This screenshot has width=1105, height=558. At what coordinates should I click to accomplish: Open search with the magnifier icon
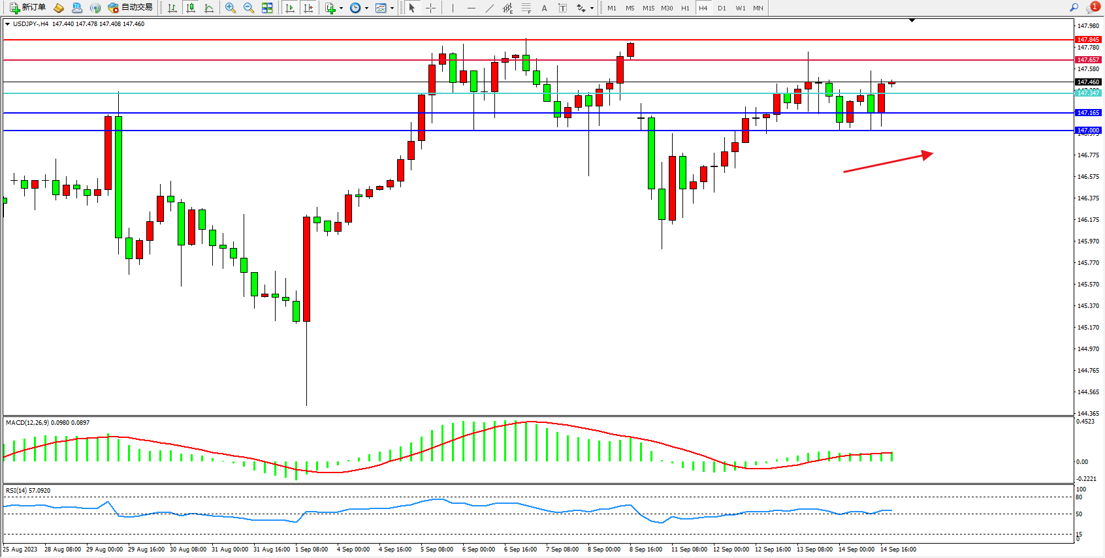[1074, 8]
